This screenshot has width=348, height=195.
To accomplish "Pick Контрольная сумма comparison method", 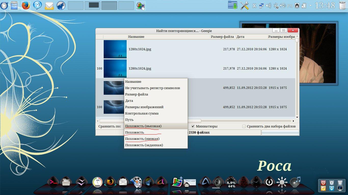I will 142,113.
